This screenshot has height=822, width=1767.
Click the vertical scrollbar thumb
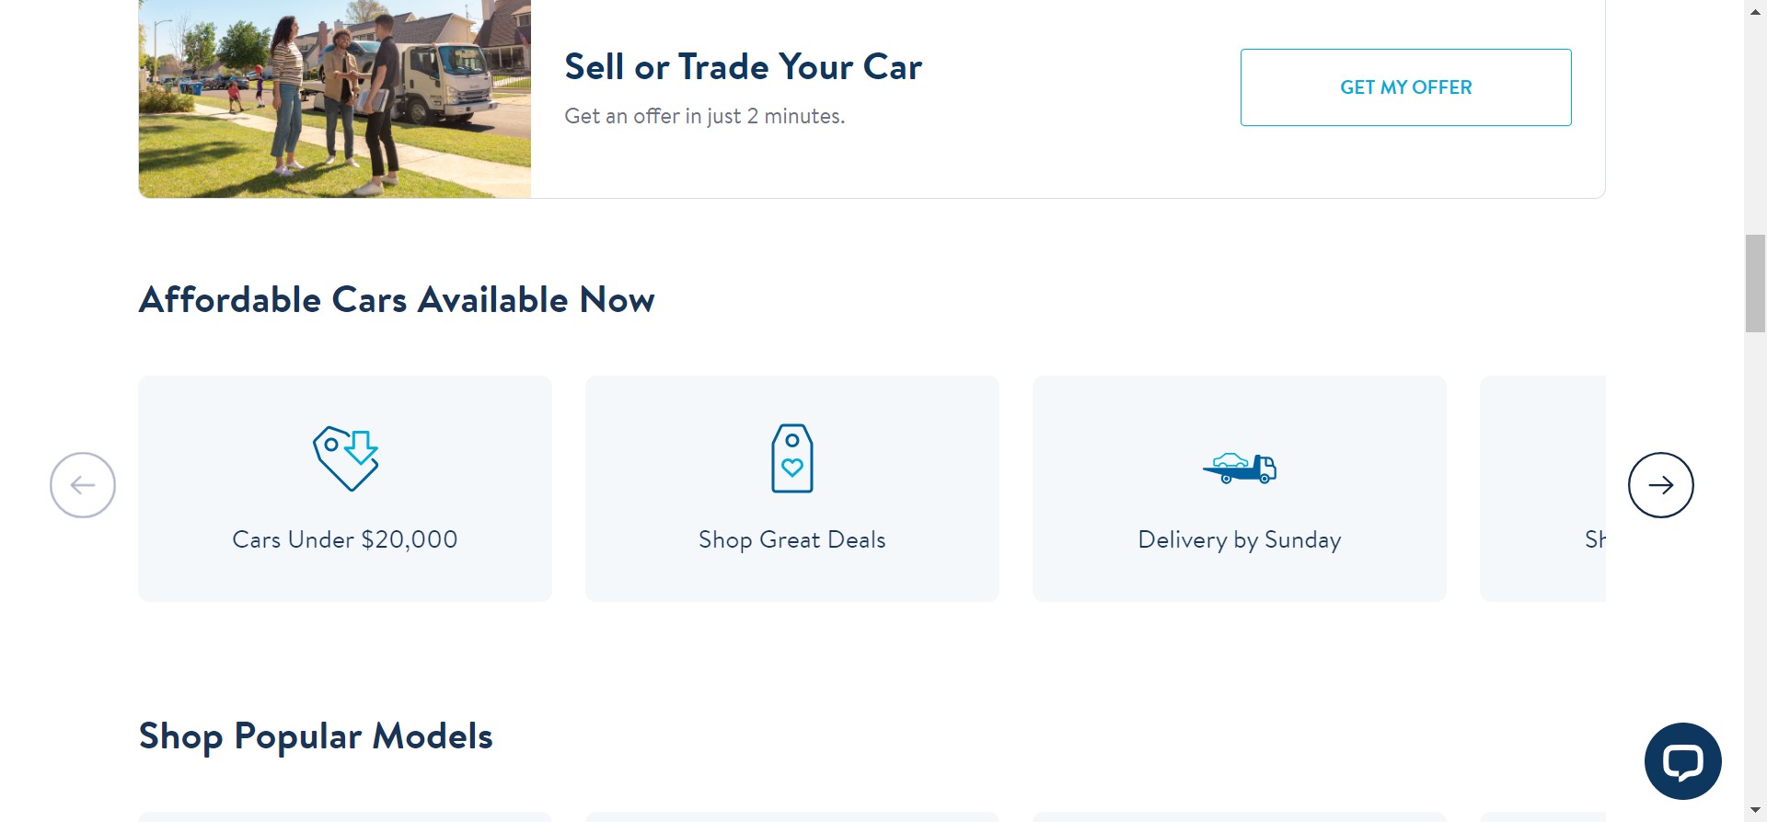tap(1755, 284)
